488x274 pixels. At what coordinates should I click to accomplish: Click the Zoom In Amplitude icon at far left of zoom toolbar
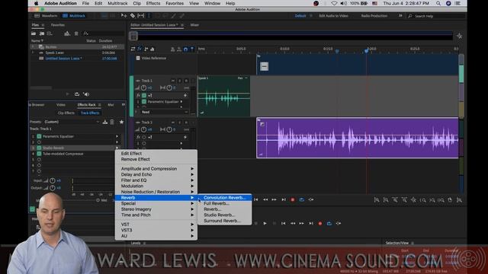coord(377,200)
